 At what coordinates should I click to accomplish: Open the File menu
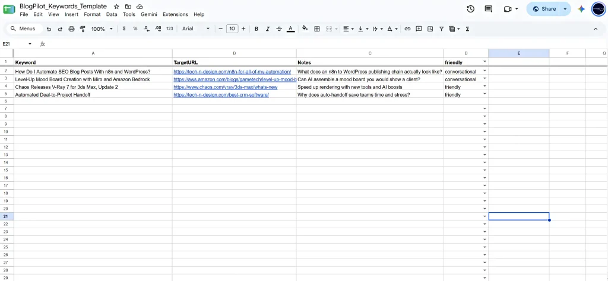point(24,14)
